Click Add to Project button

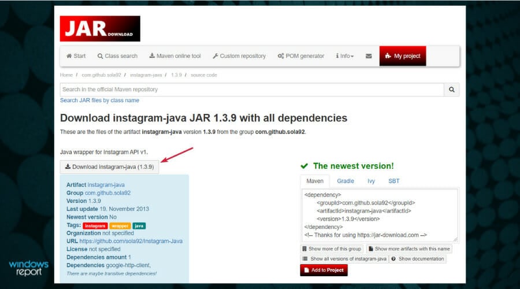324,270
